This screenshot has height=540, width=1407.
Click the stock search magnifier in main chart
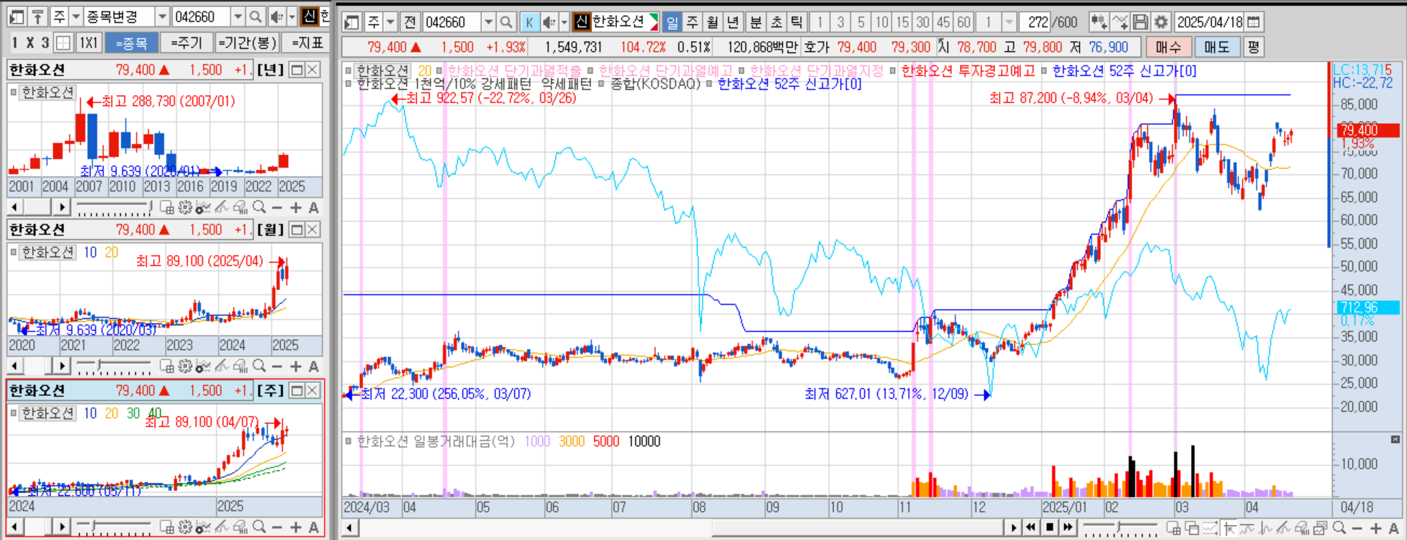506,22
